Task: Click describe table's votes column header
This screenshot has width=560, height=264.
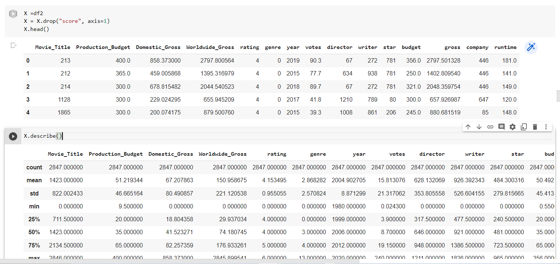Action: 397,154
